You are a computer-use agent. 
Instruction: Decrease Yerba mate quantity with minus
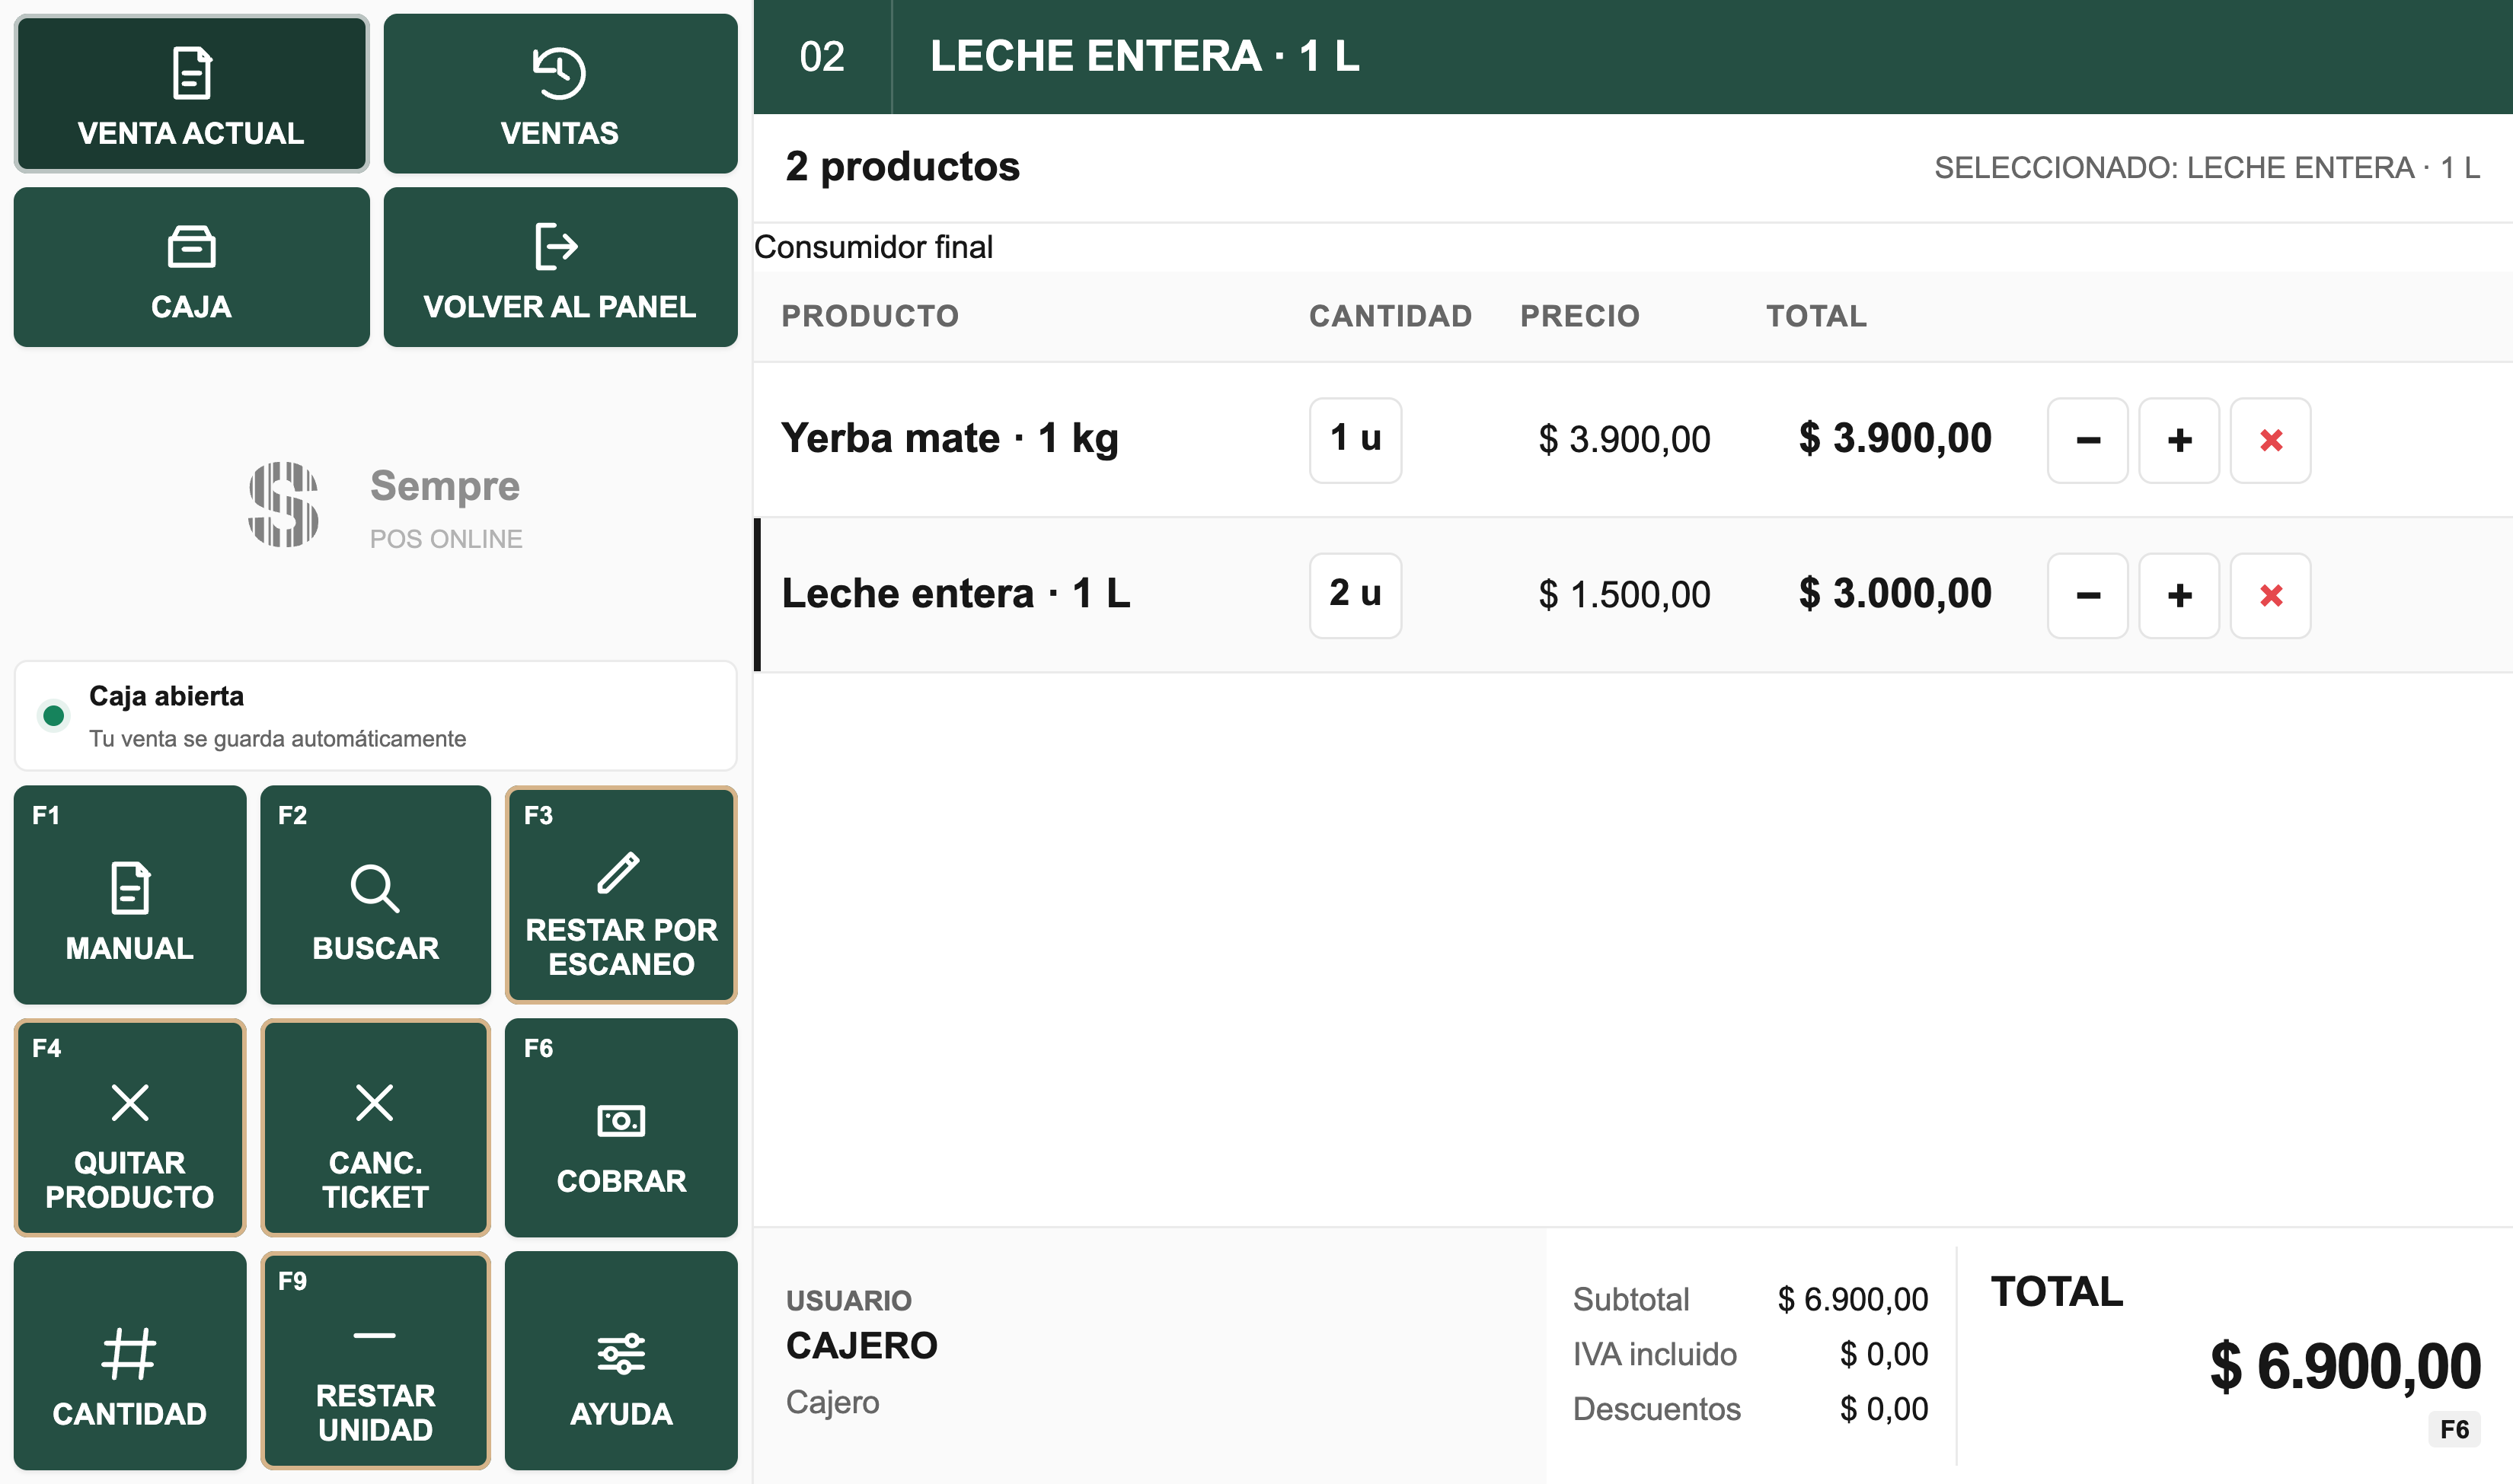[x=2088, y=440]
